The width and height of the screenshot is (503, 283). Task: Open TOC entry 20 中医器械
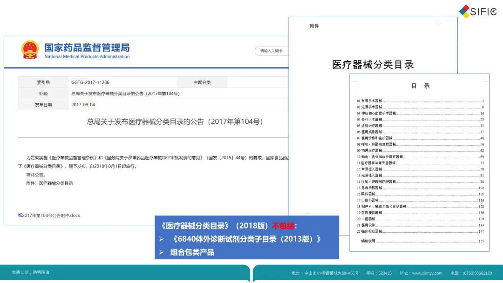click(420, 219)
